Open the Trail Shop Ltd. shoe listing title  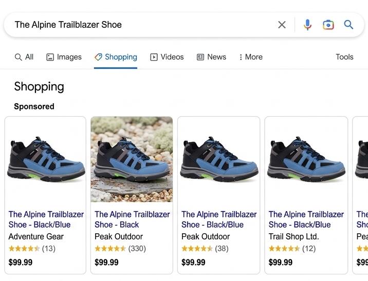click(x=306, y=219)
